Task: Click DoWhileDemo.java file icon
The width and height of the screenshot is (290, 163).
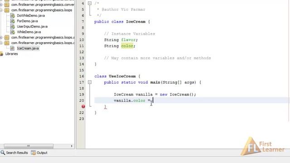Action: [x=12, y=15]
